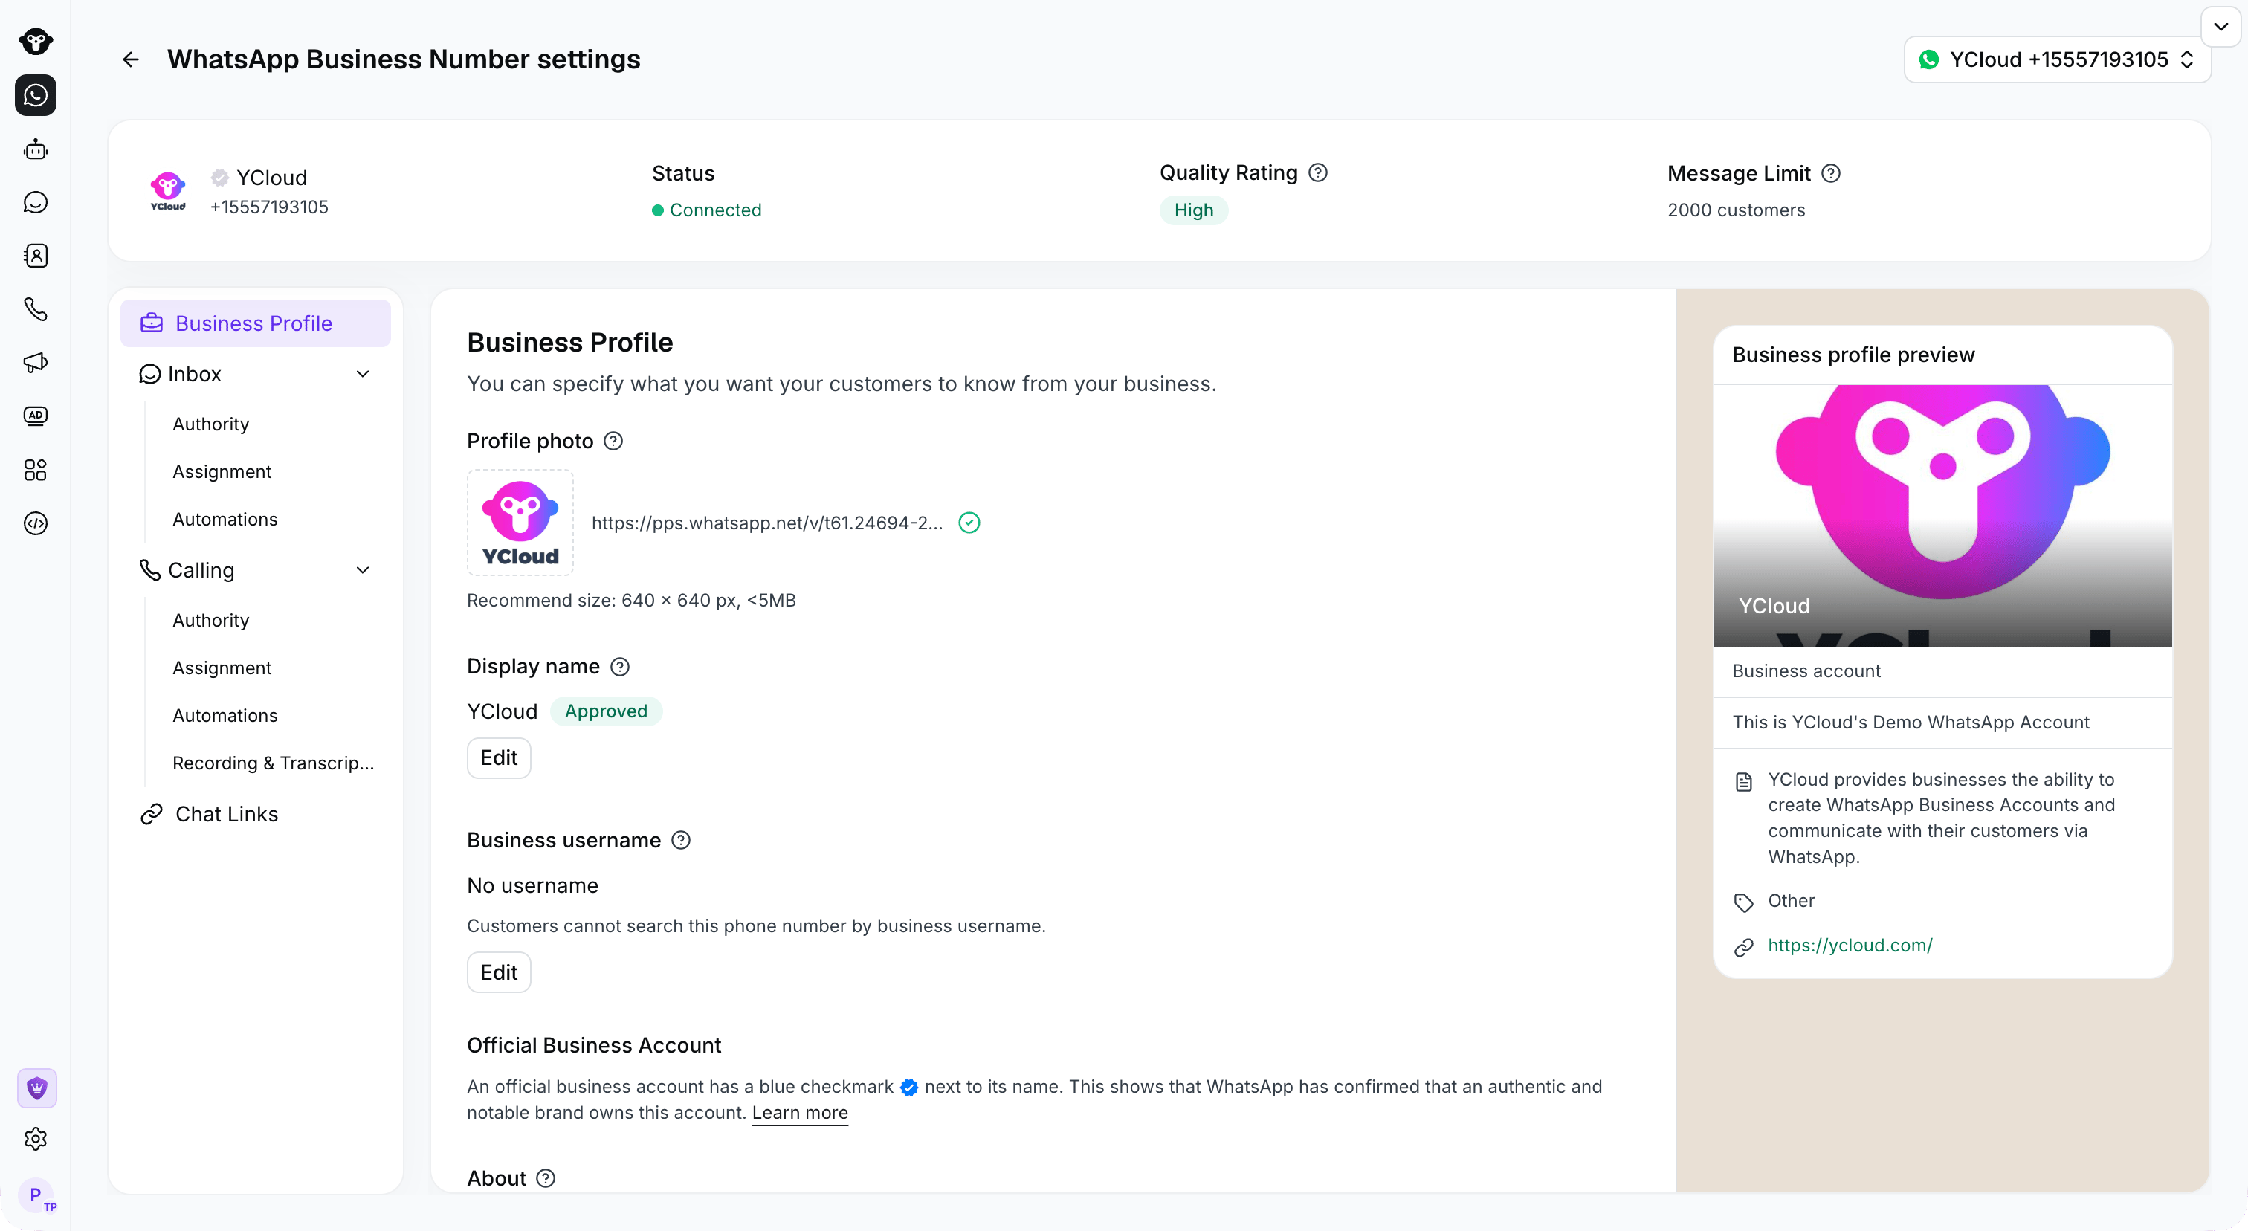Open the apps grid icon in sidebar
This screenshot has height=1231, width=2248.
tap(36, 471)
